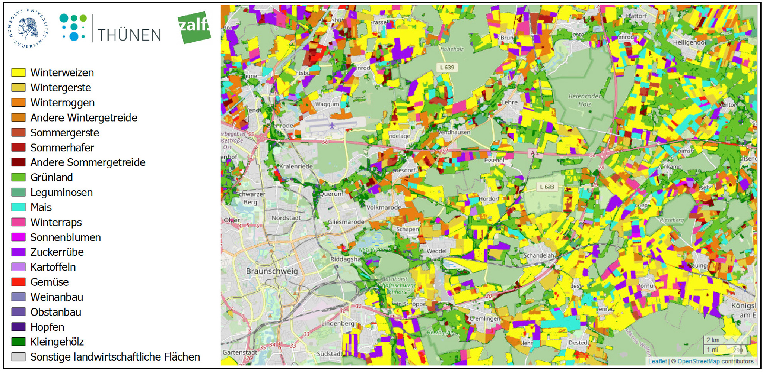Viewport: 763px width, 372px height.
Task: Click the airport airplane icon on map
Action: (332, 125)
